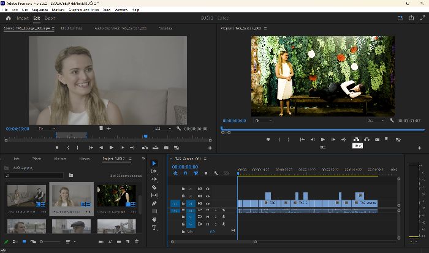Image resolution: width=429 pixels, height=253 pixels.
Task: Click Insert button in Source monitor
Action: coord(145,148)
